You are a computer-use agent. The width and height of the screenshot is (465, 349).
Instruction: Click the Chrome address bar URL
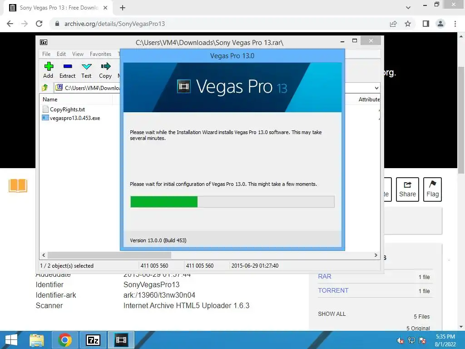114,24
